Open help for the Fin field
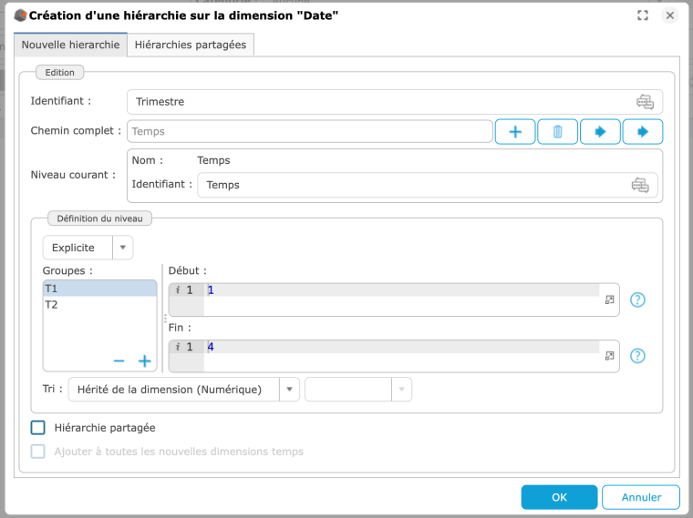Screen dimensions: 693x518 tap(637, 356)
